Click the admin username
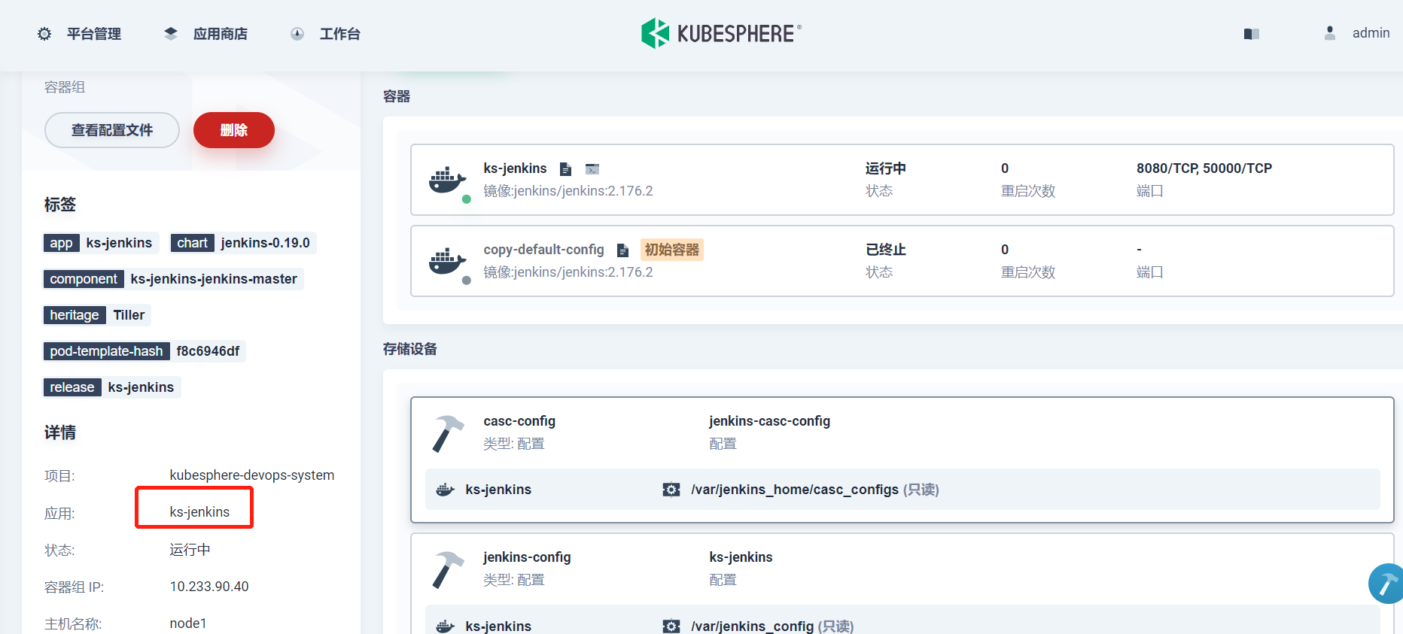Viewport: 1403px width, 634px height. pyautogui.click(x=1371, y=33)
